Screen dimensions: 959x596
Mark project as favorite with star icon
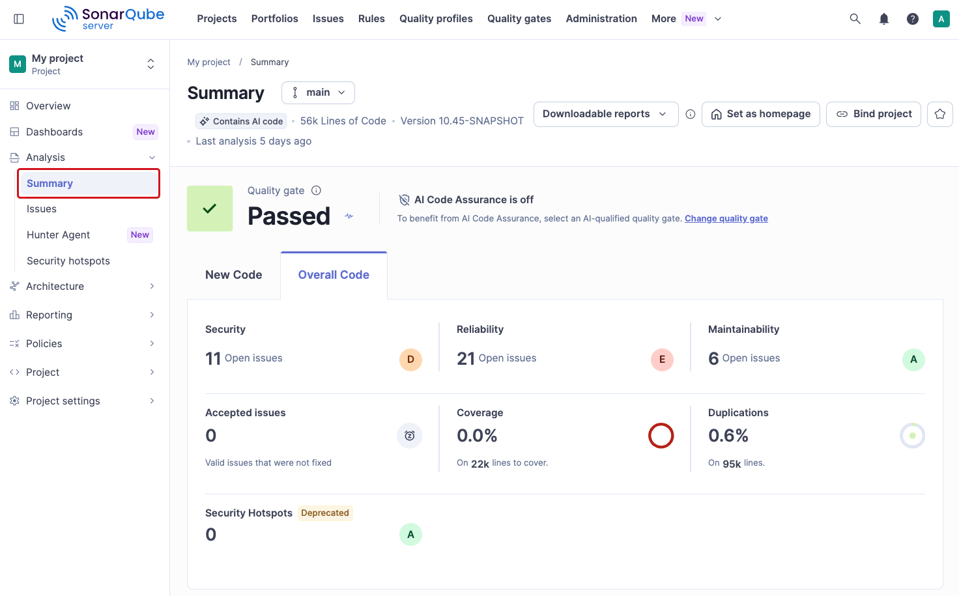point(940,114)
